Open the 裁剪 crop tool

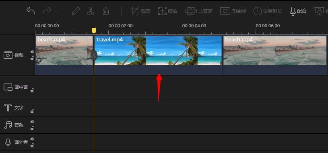140,11
